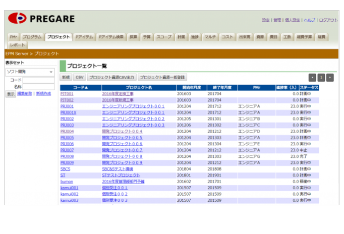The image size is (344, 234).
Task: Open the ログアウト link
Action: tap(328, 20)
